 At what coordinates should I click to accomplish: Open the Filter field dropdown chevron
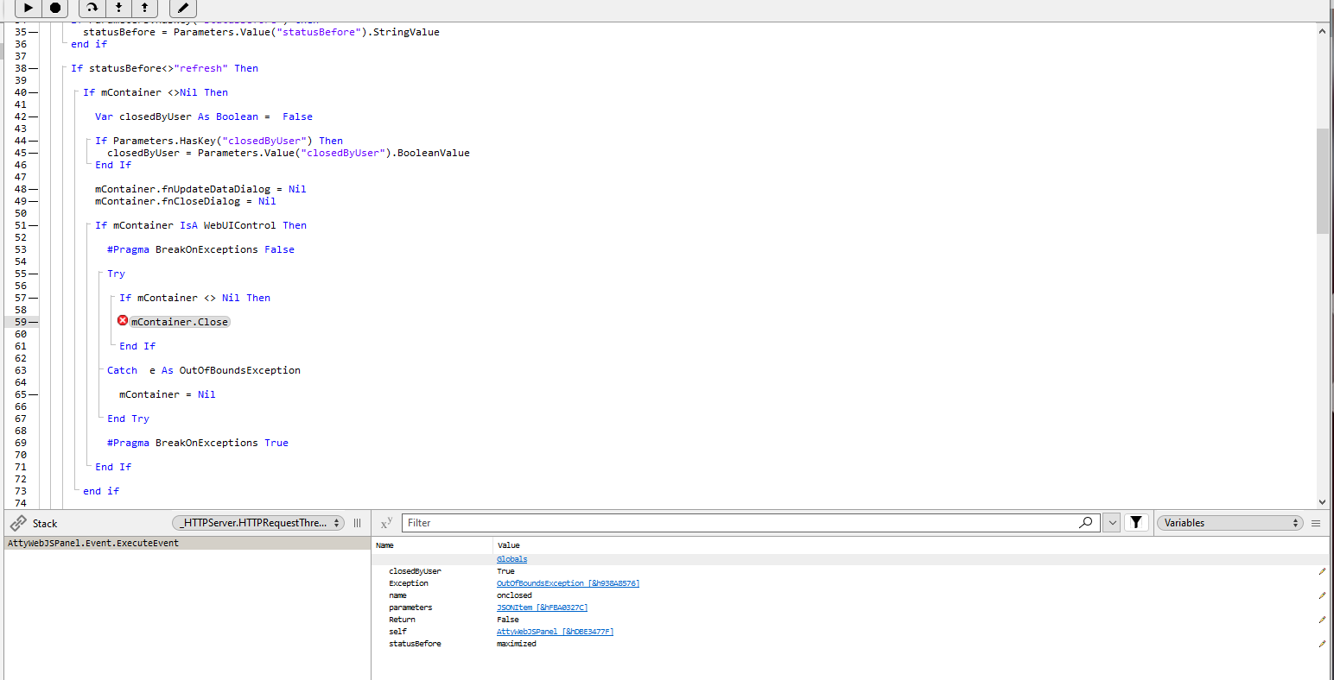(x=1112, y=522)
